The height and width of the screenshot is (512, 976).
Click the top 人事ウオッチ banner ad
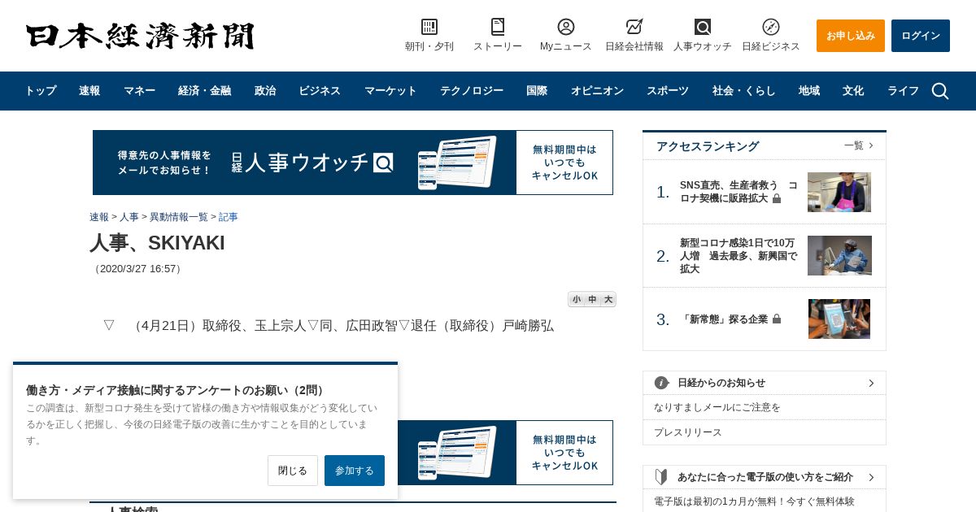tap(353, 163)
